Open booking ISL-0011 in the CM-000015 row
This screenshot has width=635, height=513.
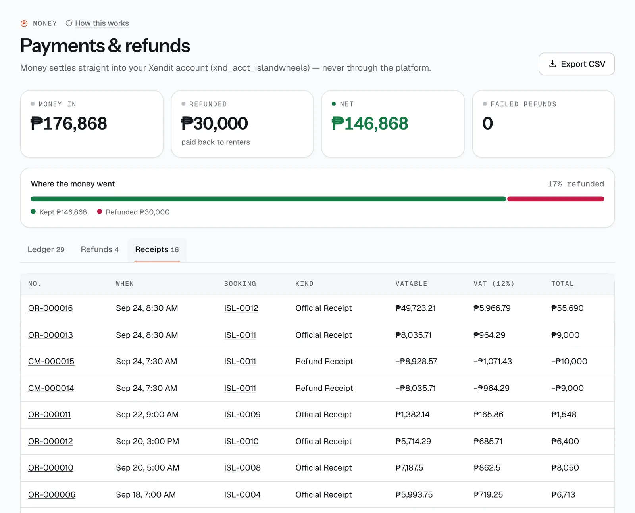240,362
